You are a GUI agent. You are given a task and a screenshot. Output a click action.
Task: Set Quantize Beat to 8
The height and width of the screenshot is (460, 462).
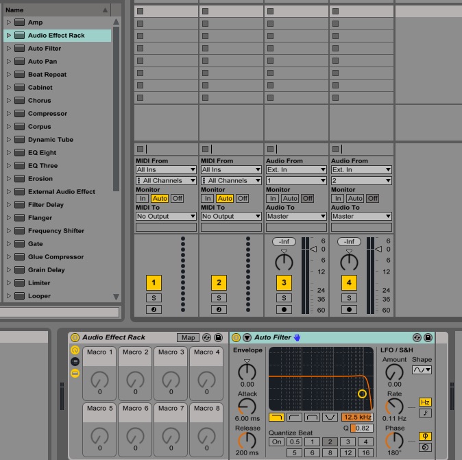330,453
